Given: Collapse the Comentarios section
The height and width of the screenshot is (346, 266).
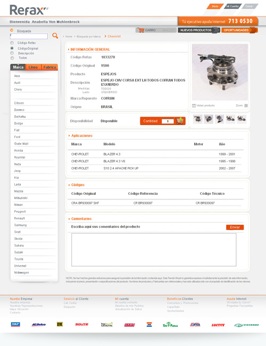Looking at the screenshot, I should click(x=69, y=219).
